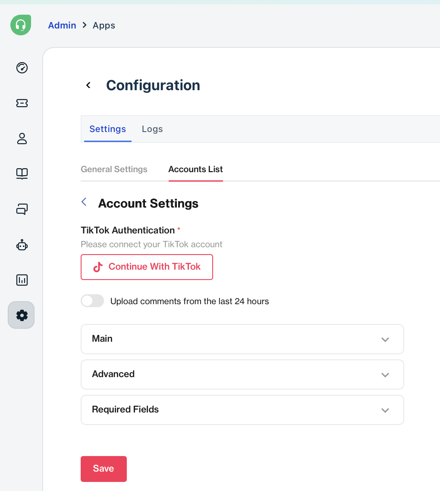Switch to the Logs tab

[152, 129]
